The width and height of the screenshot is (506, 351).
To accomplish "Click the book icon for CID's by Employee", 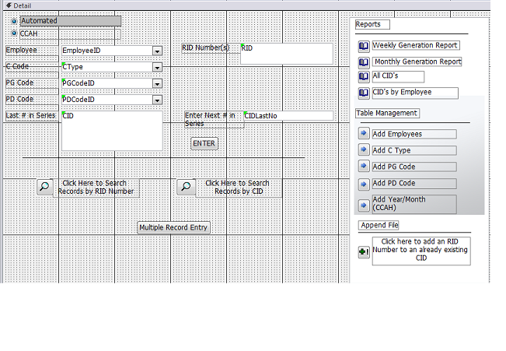I will pos(364,93).
